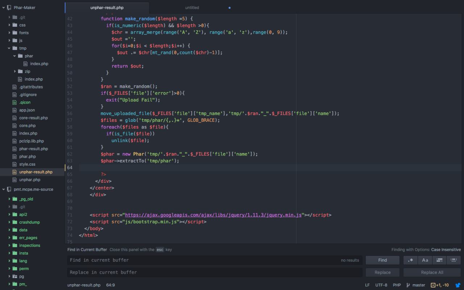Collapse the pmt.mcpe.me-source project root
The width and height of the screenshot is (464, 290).
click(x=4, y=189)
